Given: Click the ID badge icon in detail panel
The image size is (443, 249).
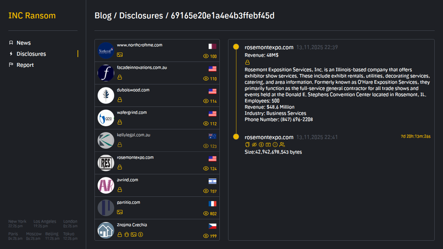Looking at the screenshot, I should (268, 145).
